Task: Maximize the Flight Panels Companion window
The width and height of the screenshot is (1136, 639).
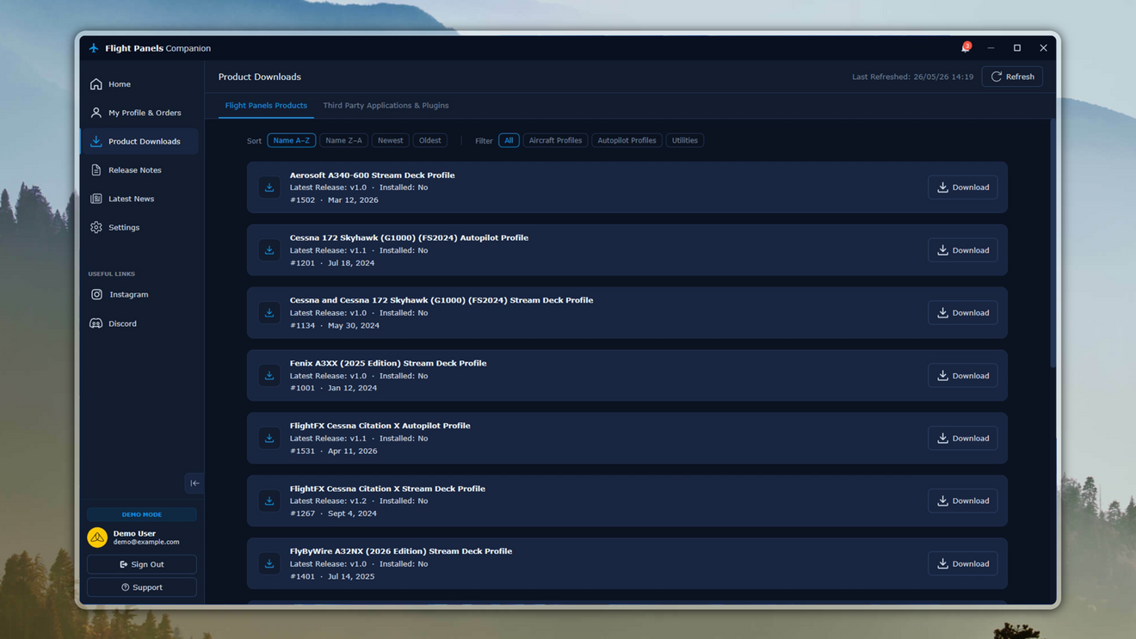Action: point(1017,48)
